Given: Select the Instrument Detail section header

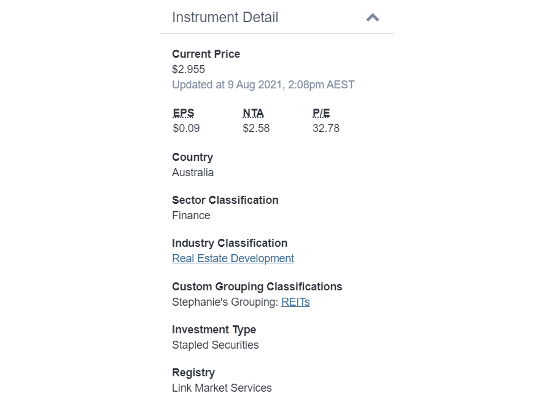Looking at the screenshot, I should click(225, 17).
